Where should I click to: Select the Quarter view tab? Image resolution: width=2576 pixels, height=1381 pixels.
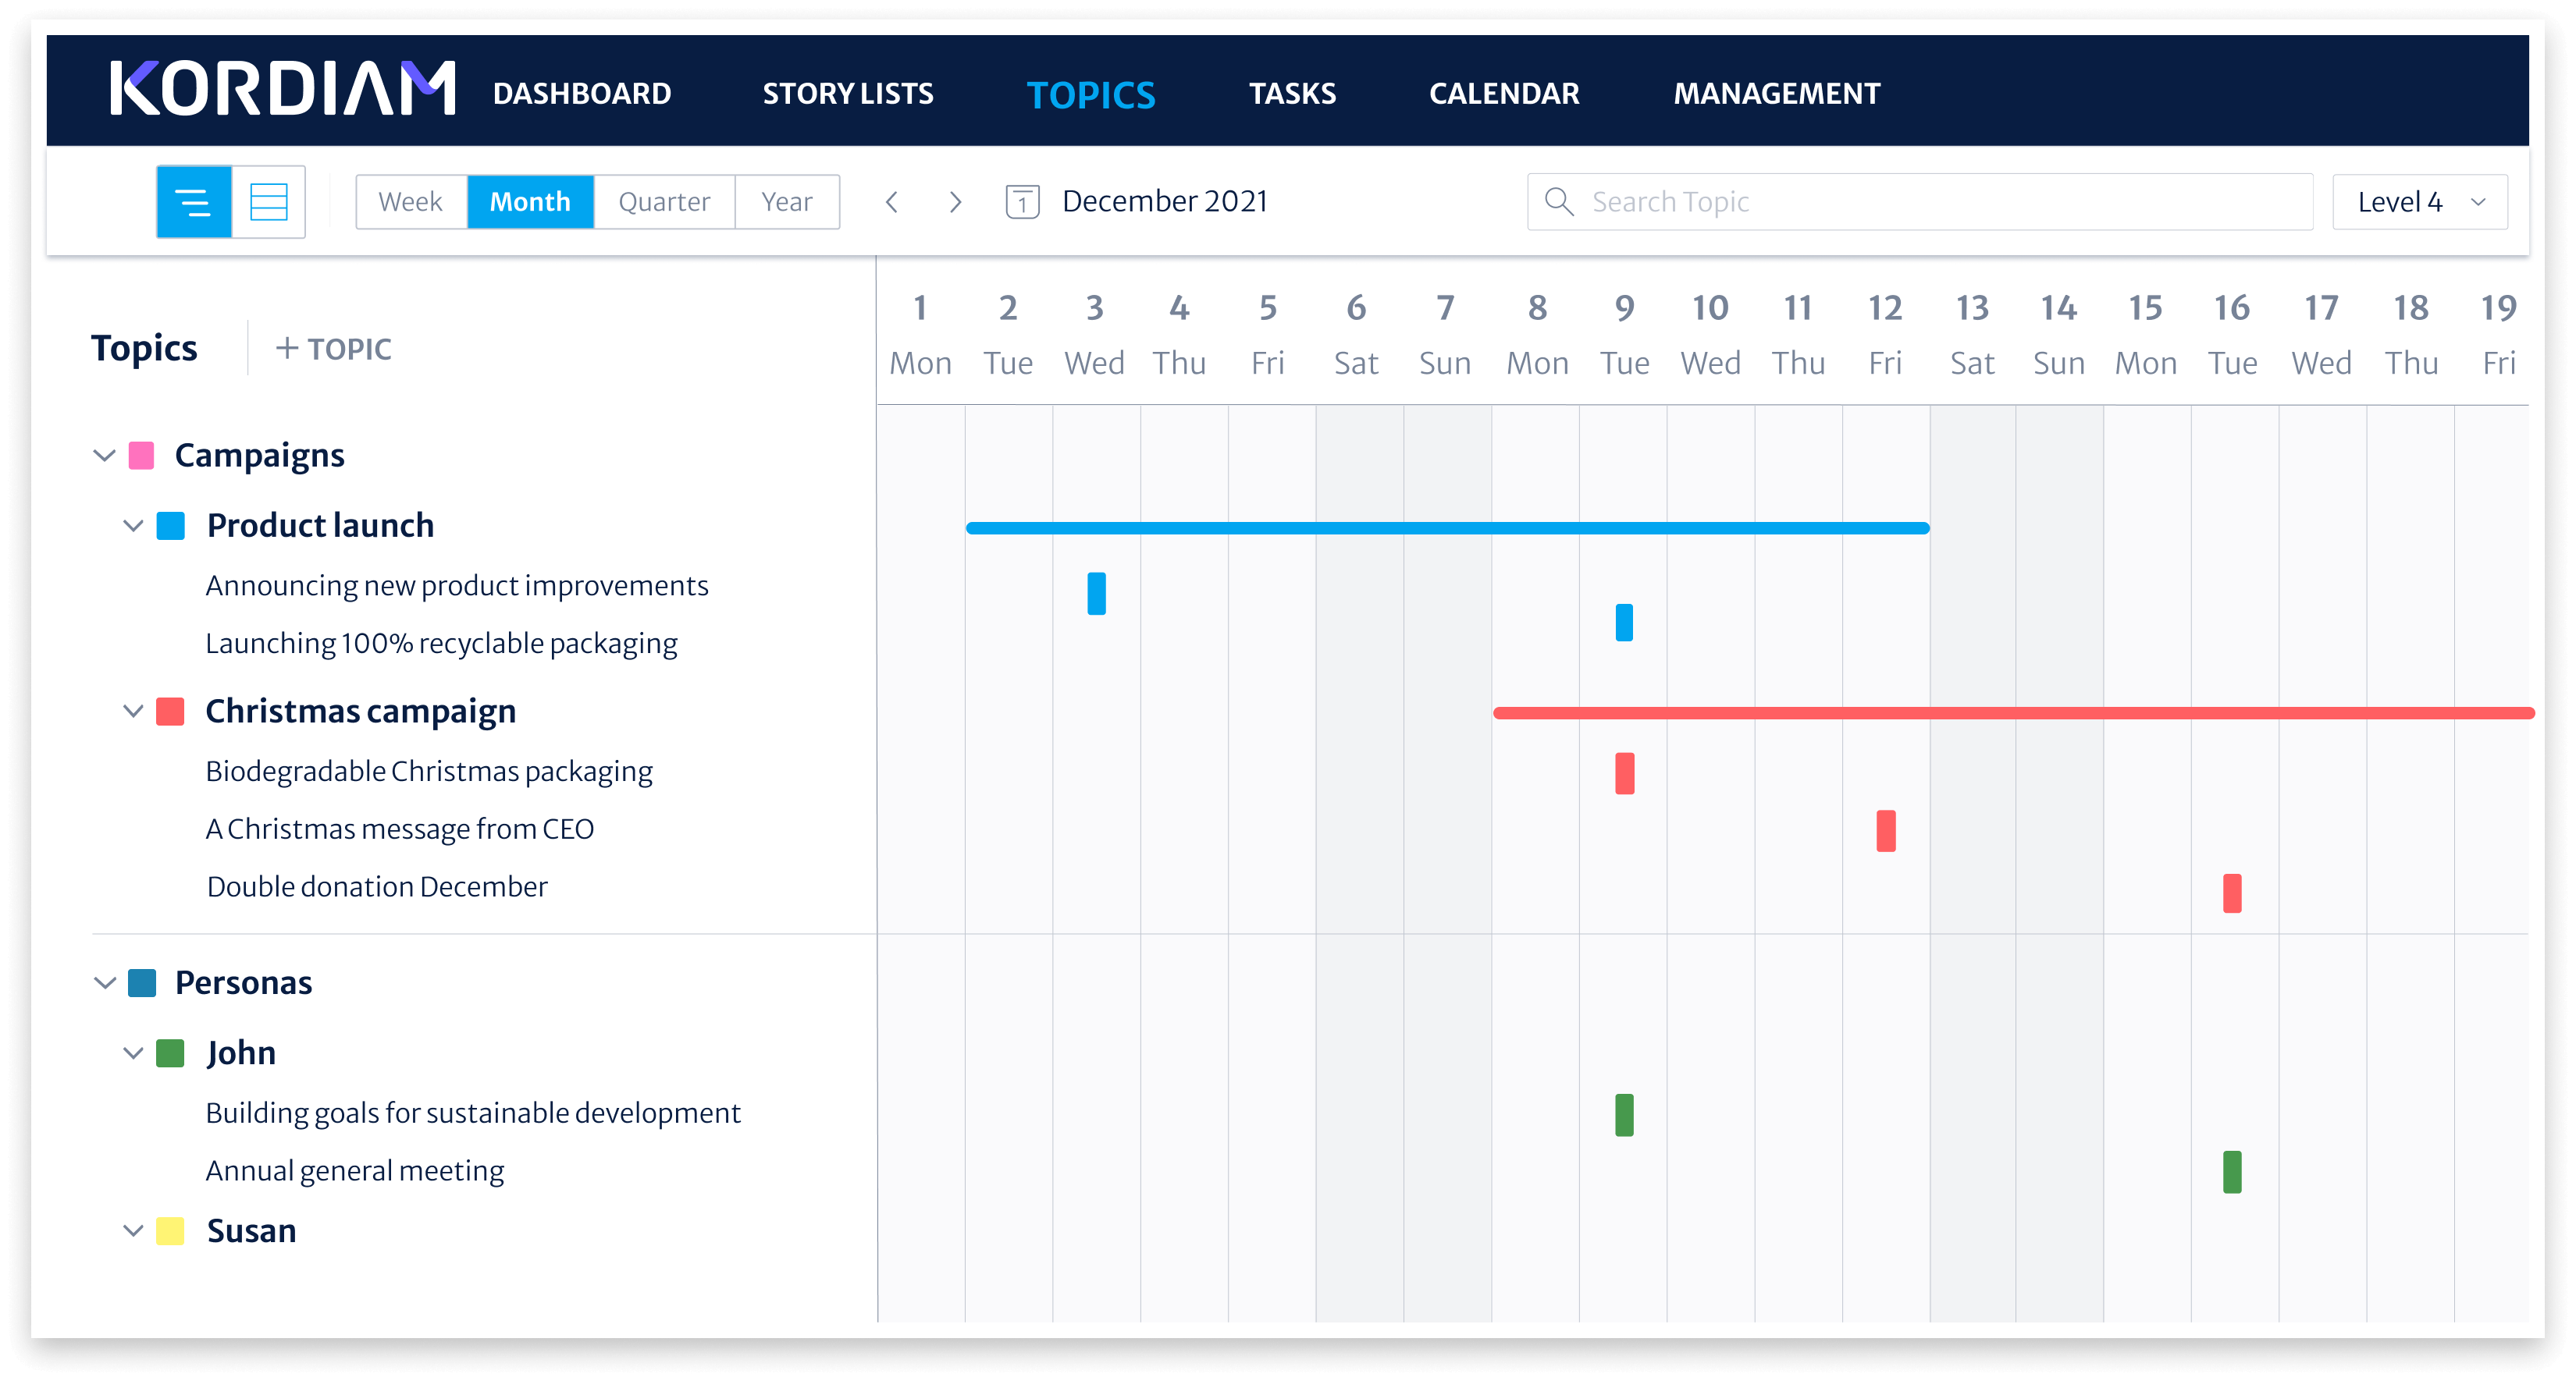pos(664,201)
